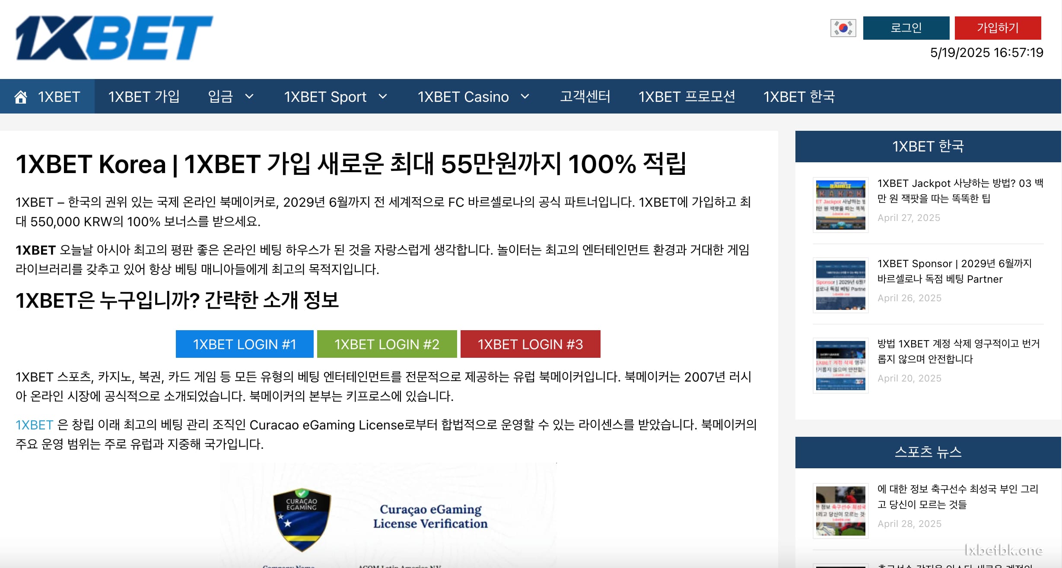This screenshot has height=568, width=1062.
Task: Click the date April 27, 2025
Action: 909,218
